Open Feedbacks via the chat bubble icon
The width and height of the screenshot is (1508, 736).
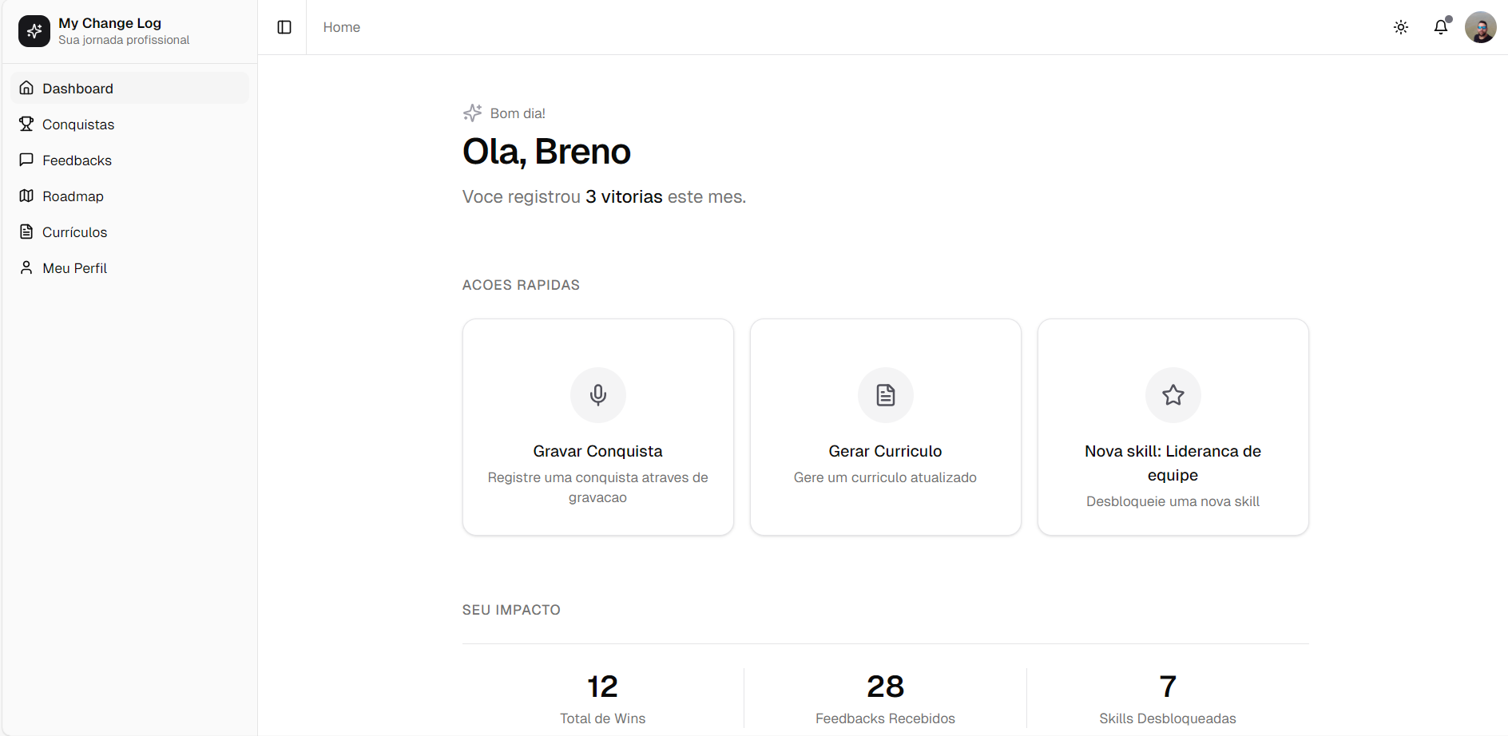tap(26, 160)
